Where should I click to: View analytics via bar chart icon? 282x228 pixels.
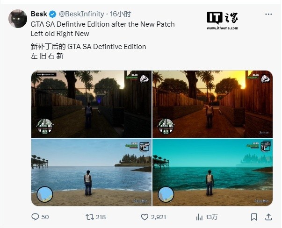coord(199,217)
